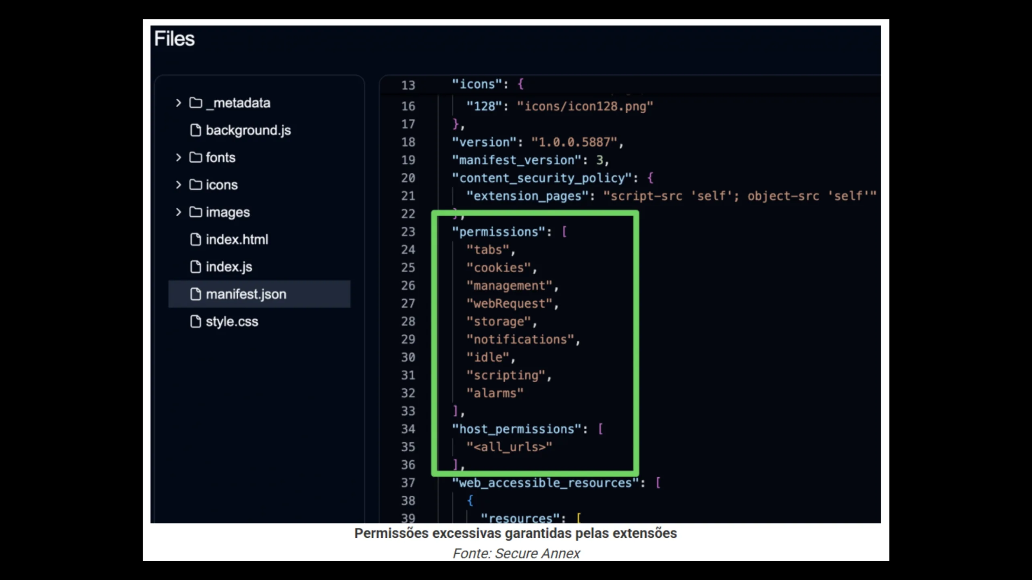Click the "icons/icon128.png" string value
This screenshot has height=580, width=1032.
point(585,107)
